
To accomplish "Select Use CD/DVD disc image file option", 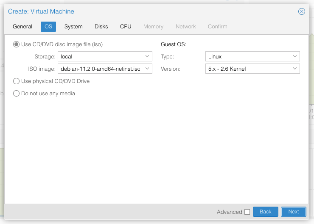I will click(17, 44).
